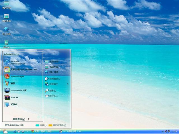Viewport: 179px width, 134px height.
Task: Open 桌酷主题 Desk.ZhuoKu.Com shortcut
Action: click(21, 69)
